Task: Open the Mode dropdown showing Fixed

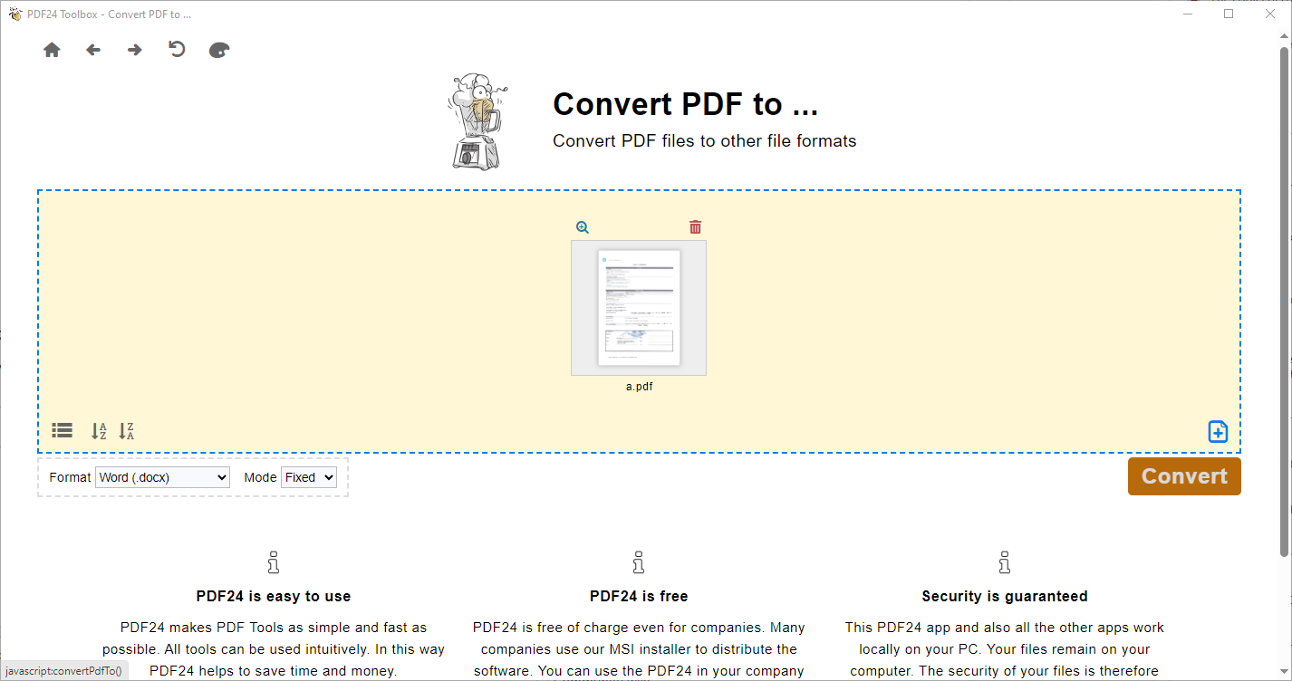Action: (x=309, y=477)
